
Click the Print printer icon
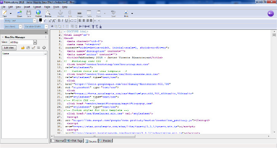tap(126, 13)
